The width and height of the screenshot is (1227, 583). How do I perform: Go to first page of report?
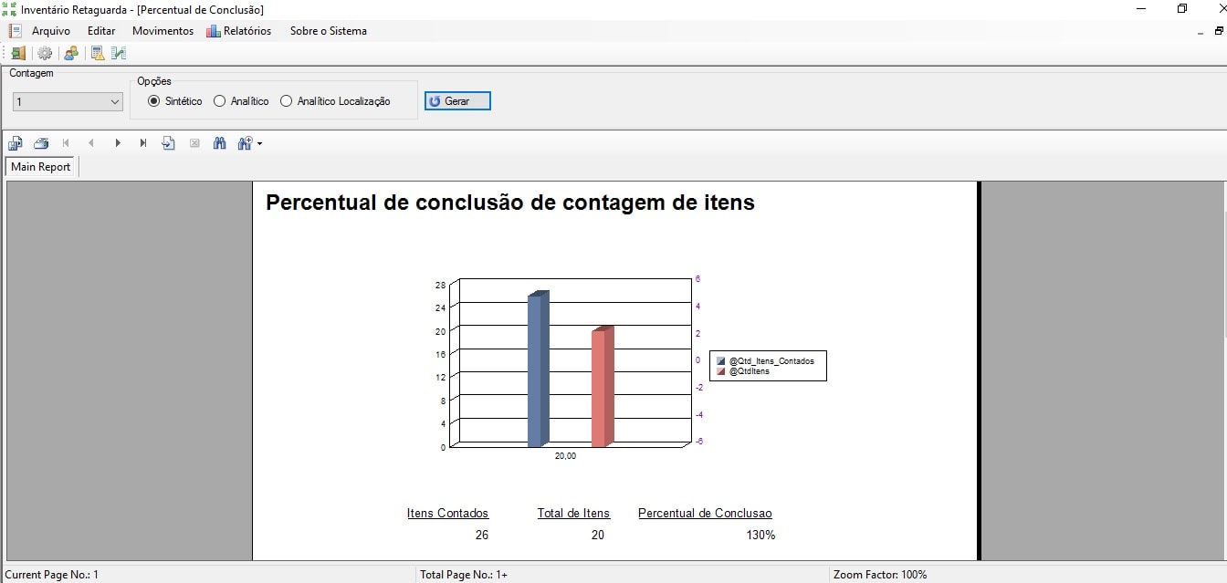(66, 143)
